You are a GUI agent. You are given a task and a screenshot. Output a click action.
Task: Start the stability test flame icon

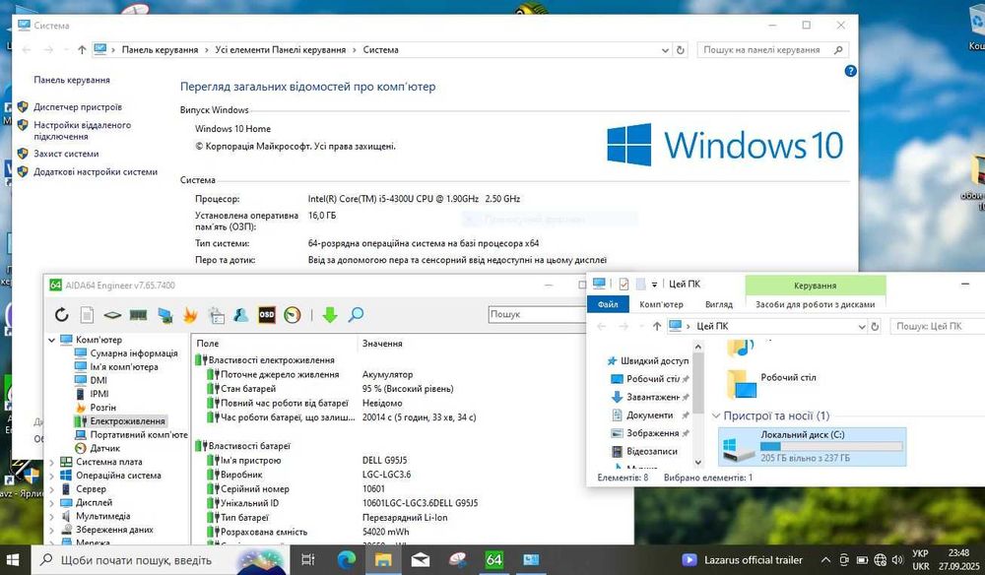point(190,314)
